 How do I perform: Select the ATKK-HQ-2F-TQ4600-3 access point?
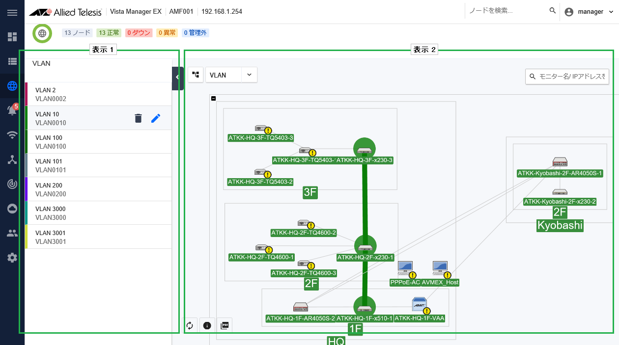coord(303,264)
